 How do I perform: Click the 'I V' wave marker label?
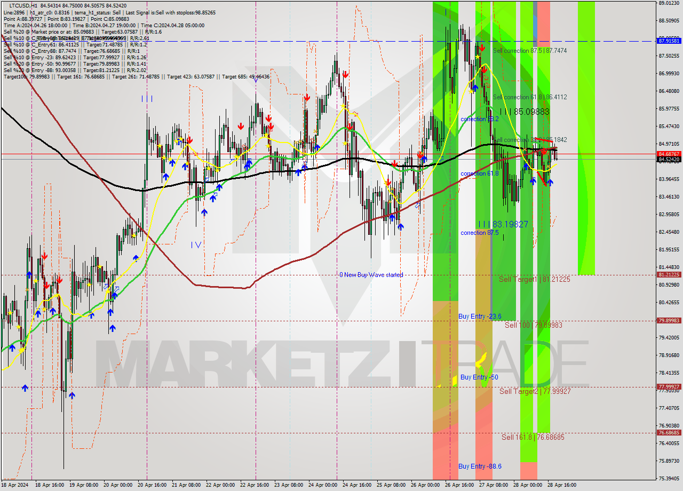pos(196,245)
